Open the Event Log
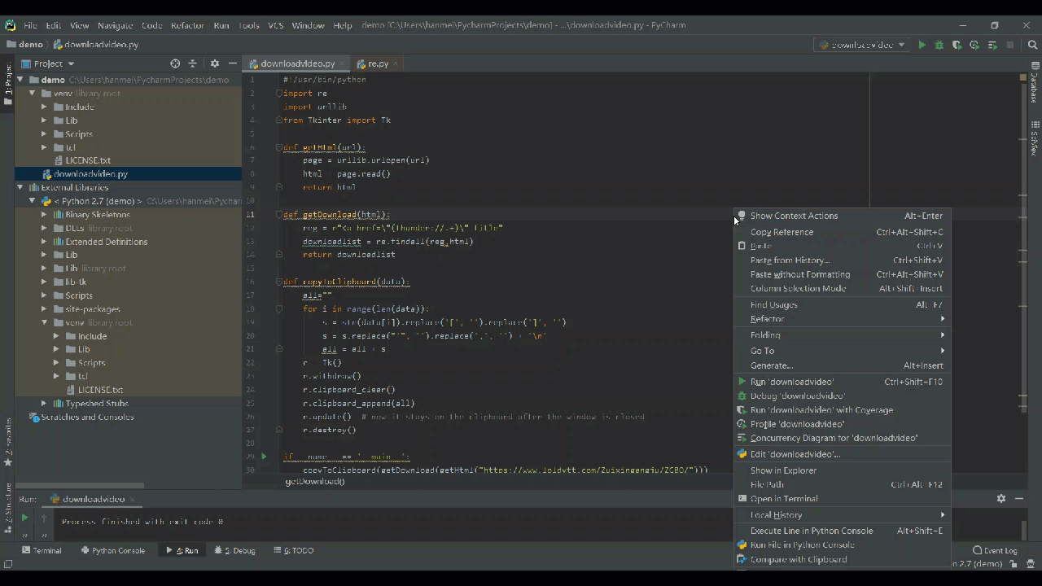 point(995,550)
